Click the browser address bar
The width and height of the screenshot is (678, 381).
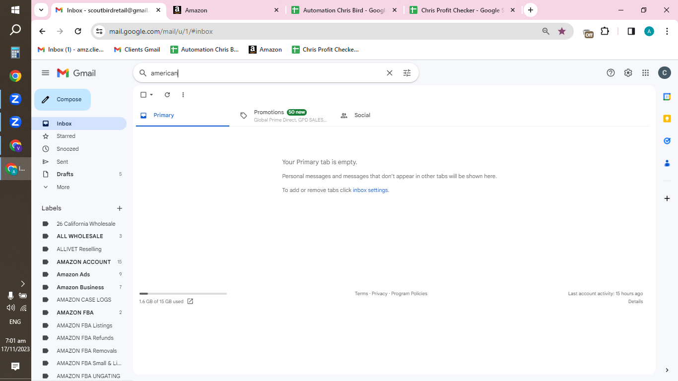(323, 31)
